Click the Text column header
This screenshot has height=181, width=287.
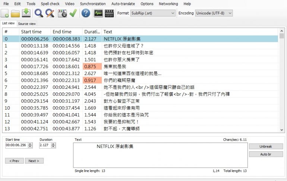(190, 32)
